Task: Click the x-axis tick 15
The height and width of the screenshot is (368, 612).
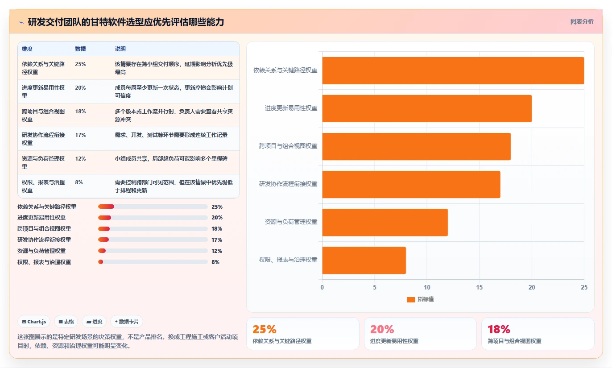Action: tap(480, 287)
